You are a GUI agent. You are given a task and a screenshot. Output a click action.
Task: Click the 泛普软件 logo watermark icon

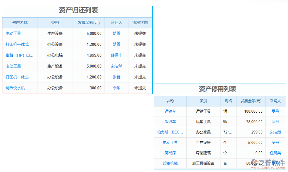pyautogui.click(x=255, y=163)
